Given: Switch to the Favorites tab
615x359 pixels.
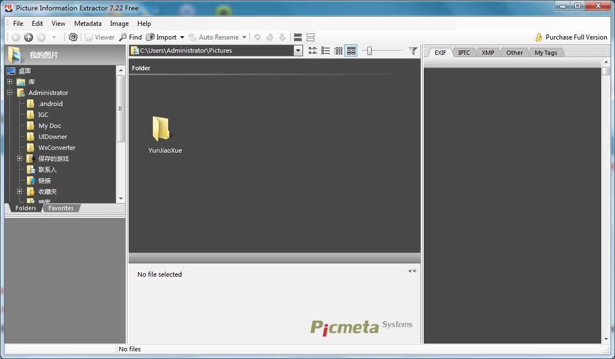Looking at the screenshot, I should [x=61, y=208].
